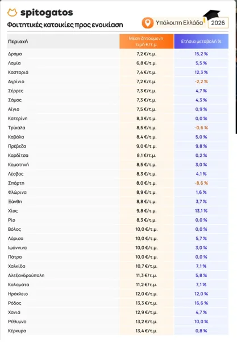Viewport: 237px width, 342px height.
Task: Click the orange location pin icon
Action: (x=148, y=23)
